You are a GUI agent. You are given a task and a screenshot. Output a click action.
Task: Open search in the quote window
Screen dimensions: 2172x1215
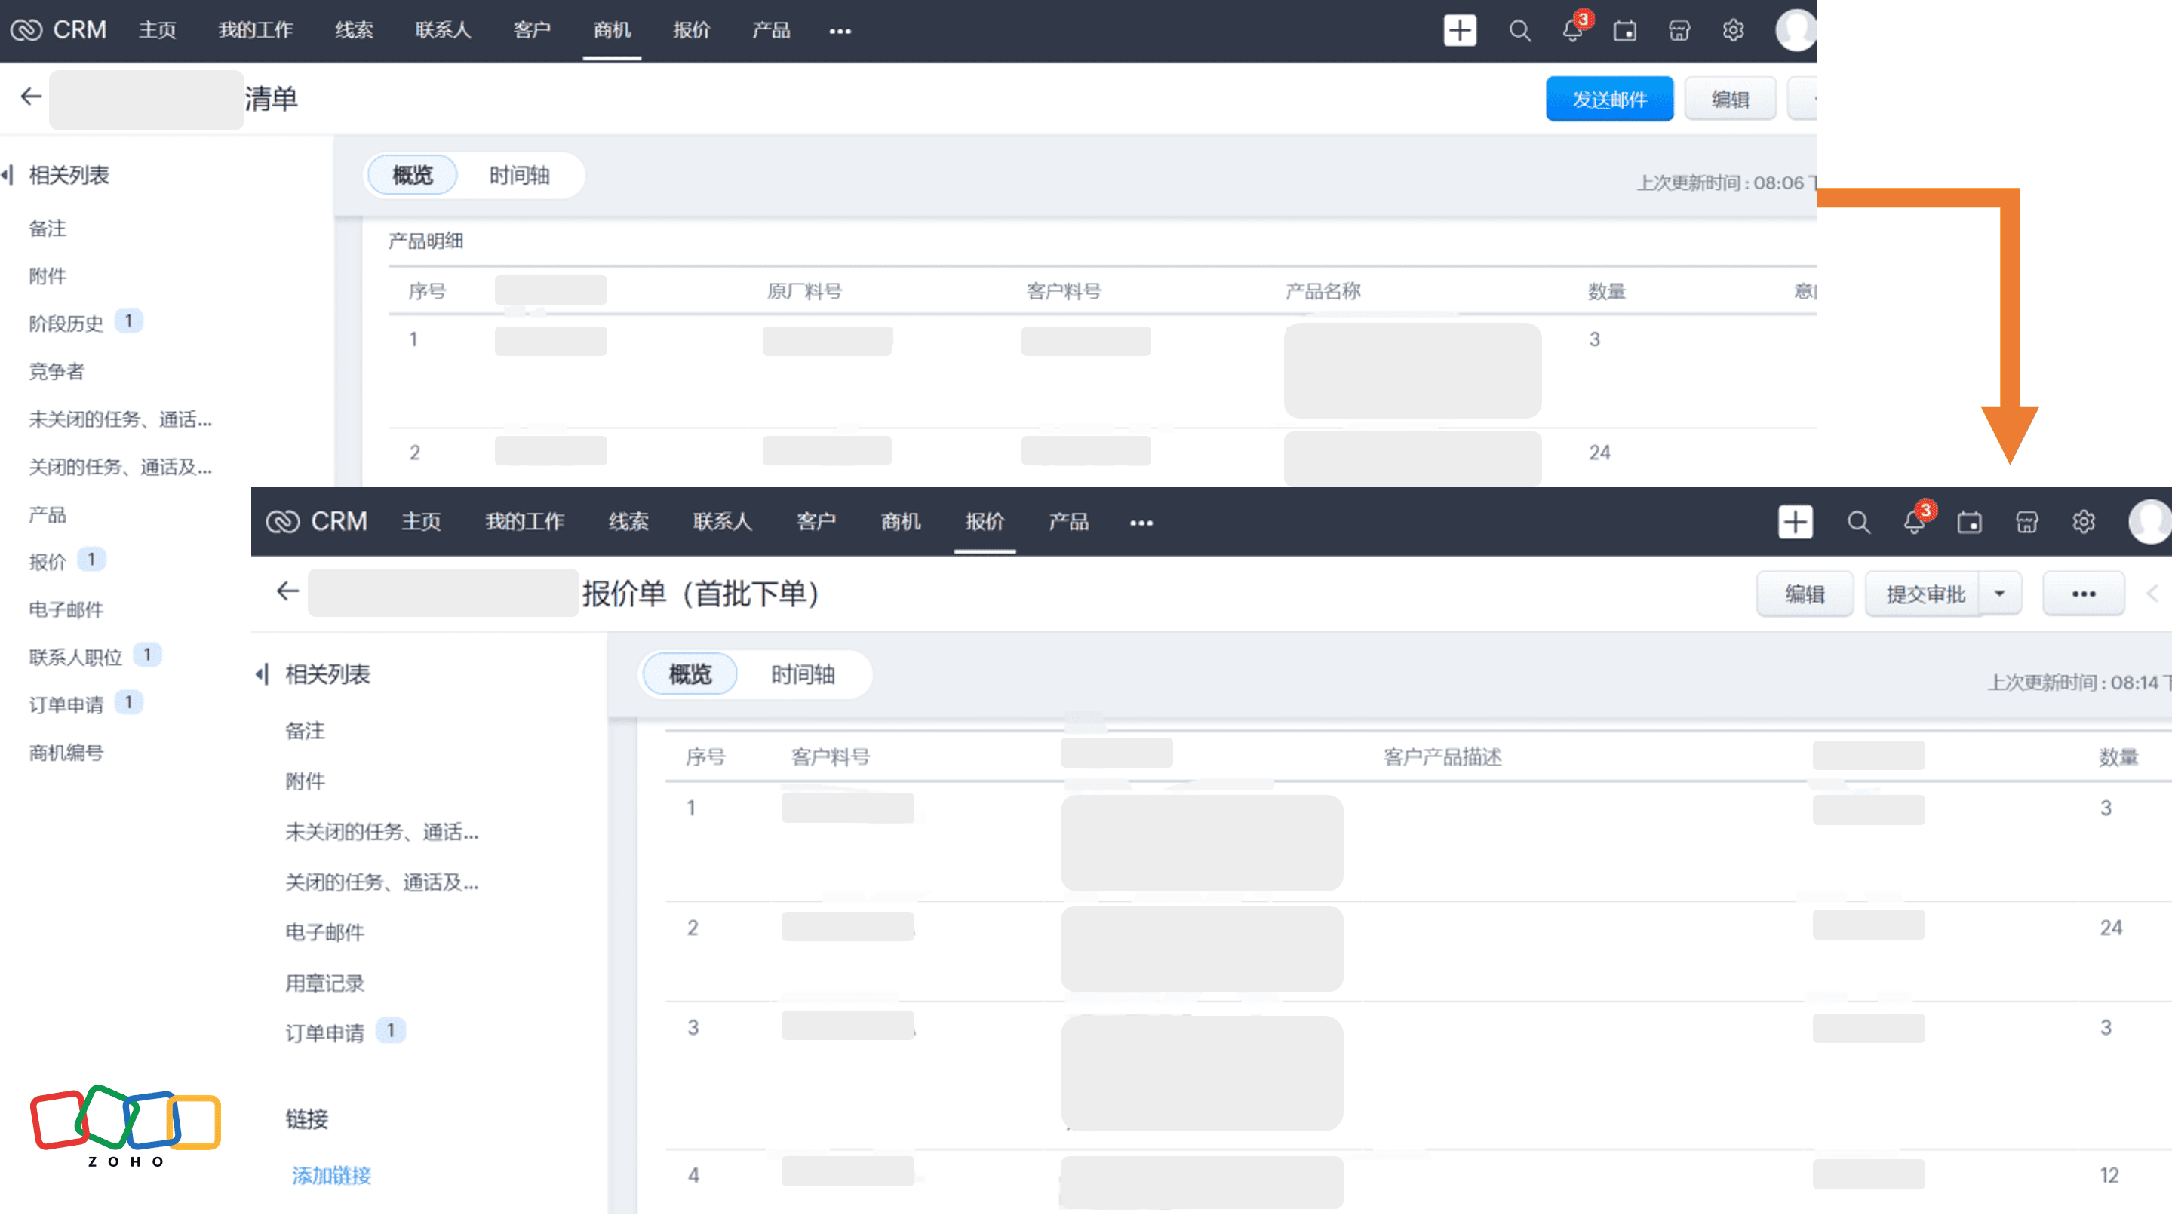pos(1858,523)
